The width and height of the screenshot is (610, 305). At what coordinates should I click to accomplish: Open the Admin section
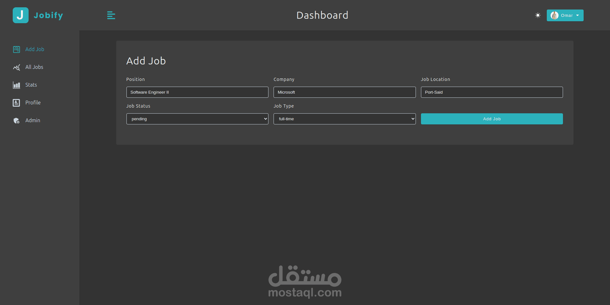click(33, 120)
